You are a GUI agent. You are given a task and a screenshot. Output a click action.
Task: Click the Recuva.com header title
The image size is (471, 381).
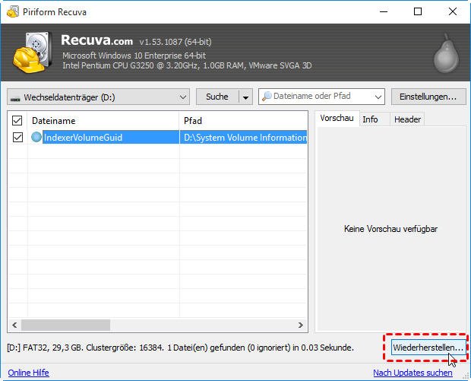[96, 40]
